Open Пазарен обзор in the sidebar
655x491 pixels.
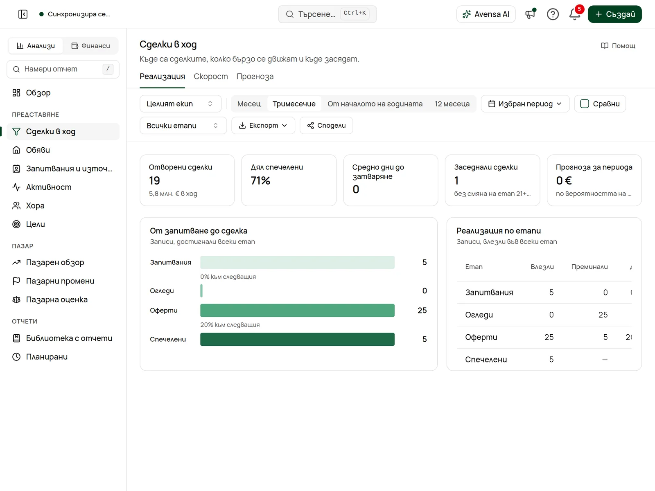tap(63, 262)
